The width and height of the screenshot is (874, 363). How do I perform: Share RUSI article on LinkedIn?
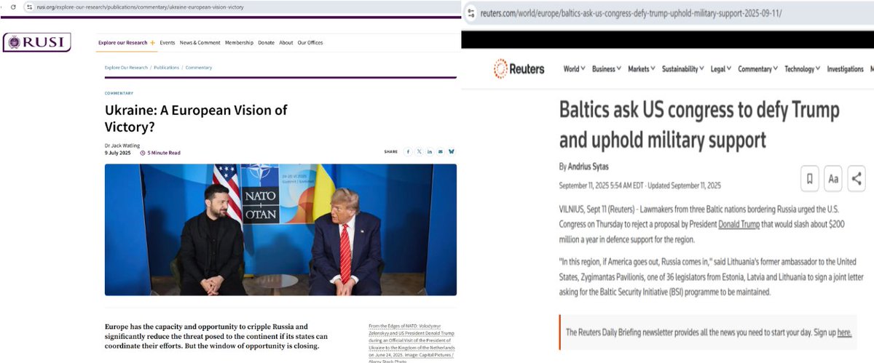click(430, 151)
